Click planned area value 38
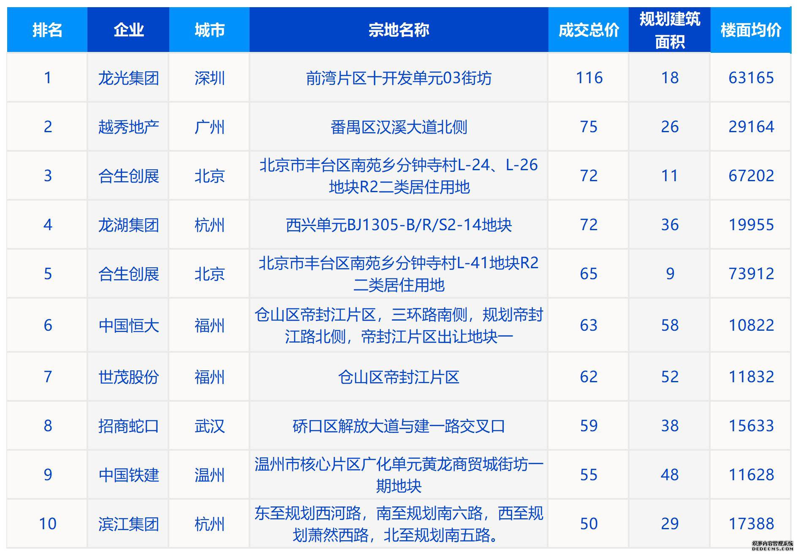 click(x=670, y=426)
